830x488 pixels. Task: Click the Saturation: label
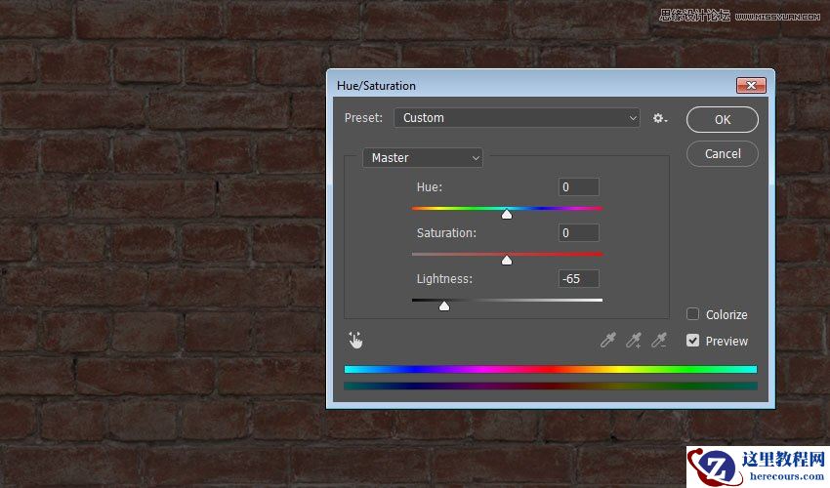[446, 233]
